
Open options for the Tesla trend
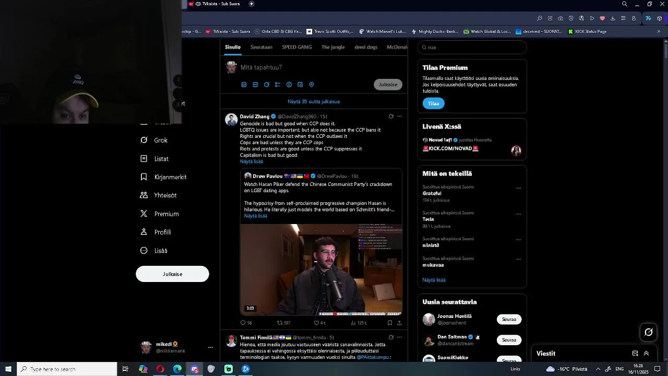click(518, 214)
